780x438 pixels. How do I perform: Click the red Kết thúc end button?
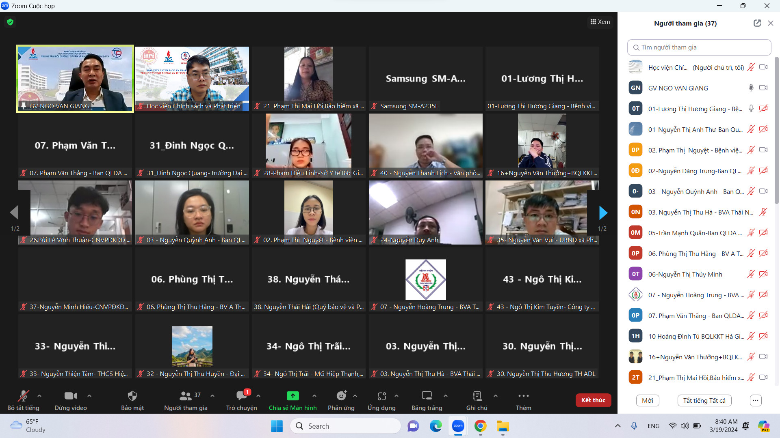[593, 400]
